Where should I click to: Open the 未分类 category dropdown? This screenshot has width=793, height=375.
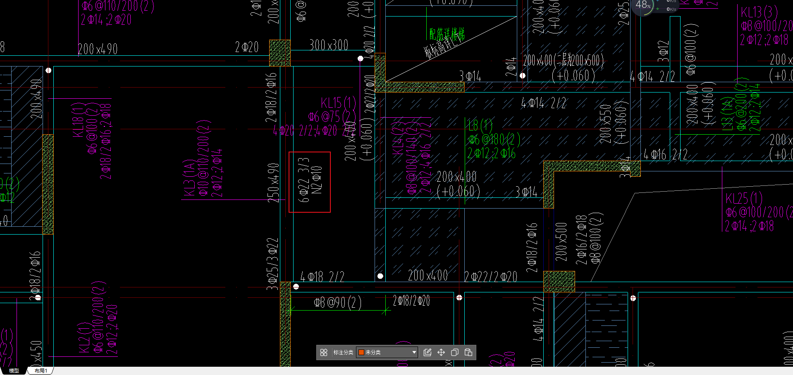click(387, 352)
